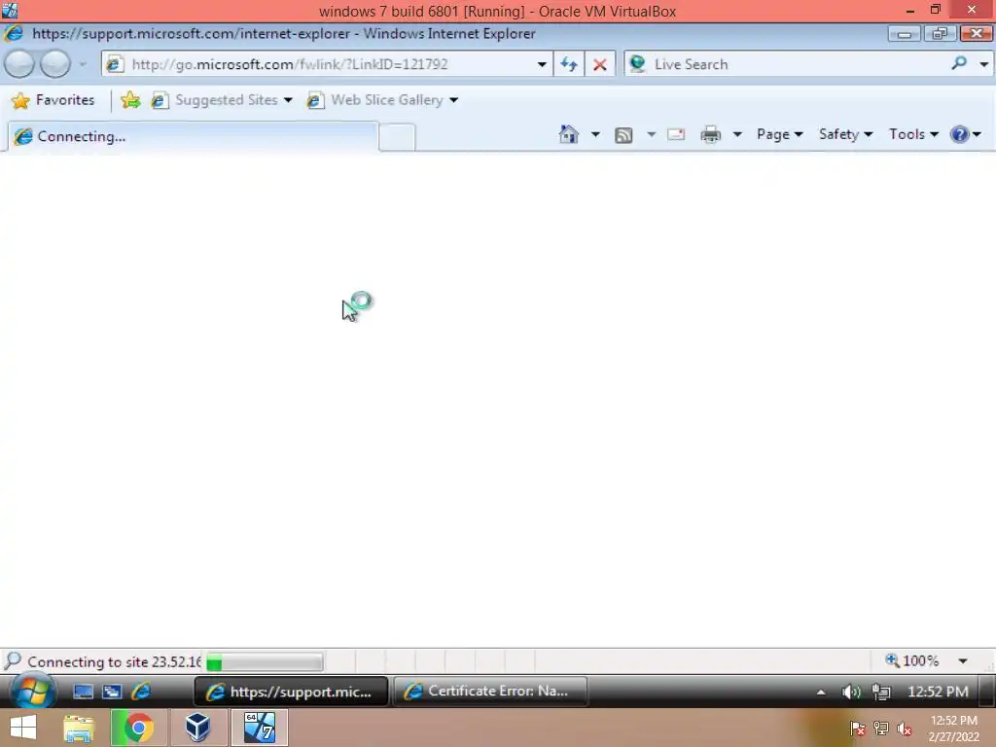This screenshot has width=996, height=747.
Task: Open a new blank tab
Action: pos(397,137)
